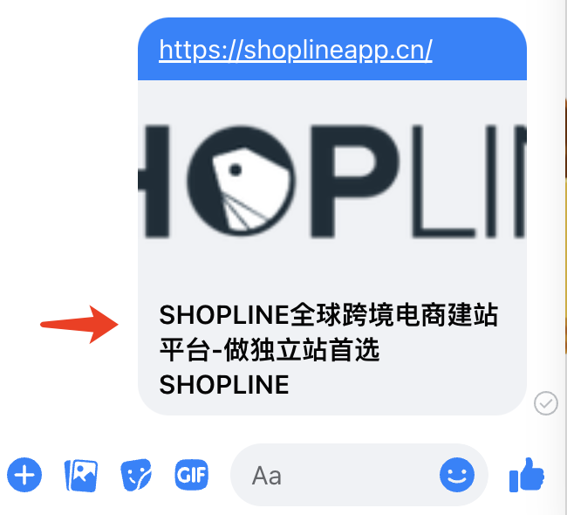Open the sticker picker icon
Screen dimensions: 567x515
click(x=136, y=475)
